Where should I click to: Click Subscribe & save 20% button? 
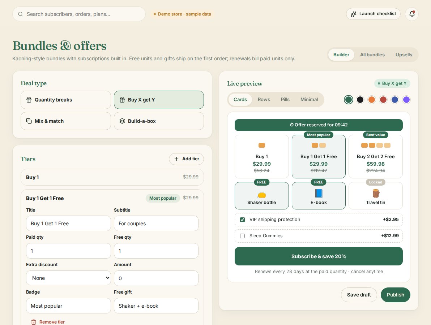[319, 256]
